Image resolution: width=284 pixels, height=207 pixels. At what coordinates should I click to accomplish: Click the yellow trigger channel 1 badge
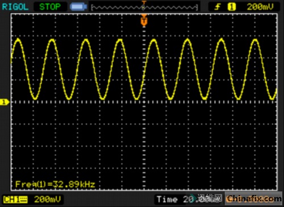232,7
